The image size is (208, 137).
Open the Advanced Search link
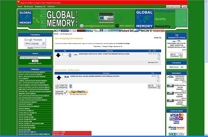35,63
